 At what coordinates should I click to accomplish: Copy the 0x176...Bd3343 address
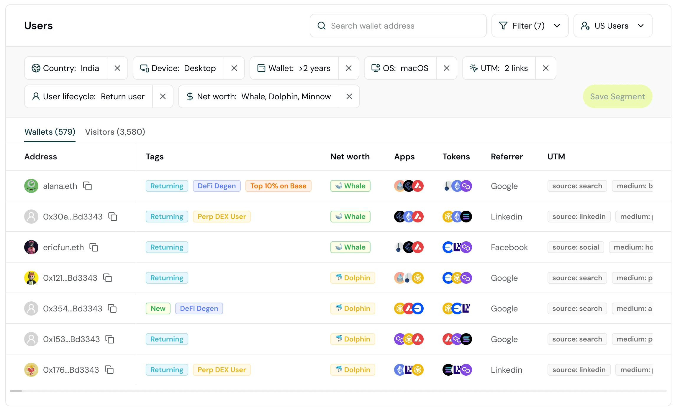tap(109, 370)
